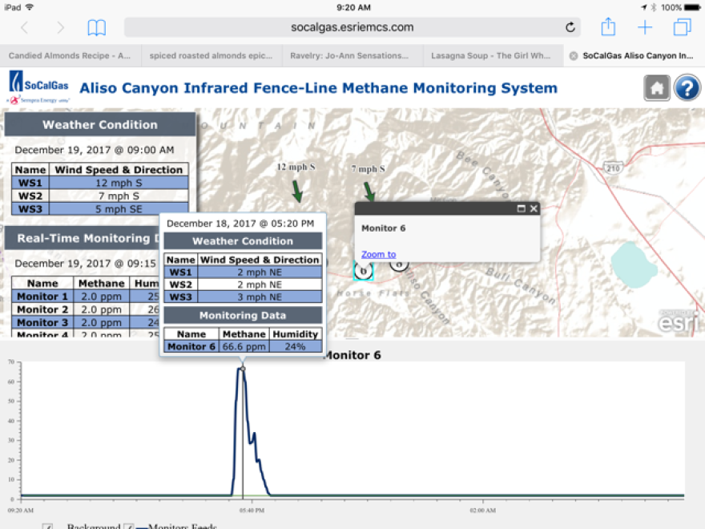The width and height of the screenshot is (705, 529).
Task: Switch to Candied Almonds Recipe tab
Action: [x=70, y=56]
